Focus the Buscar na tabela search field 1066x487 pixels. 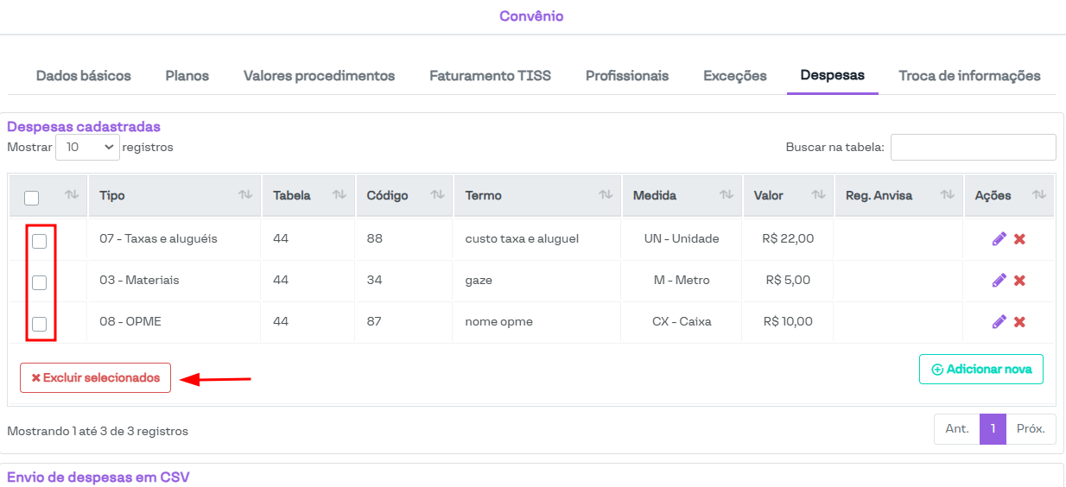pos(973,148)
